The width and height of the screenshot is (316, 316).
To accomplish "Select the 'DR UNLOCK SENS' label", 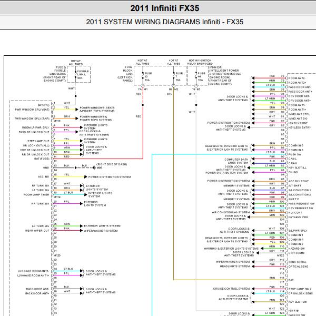I will 301,293.
